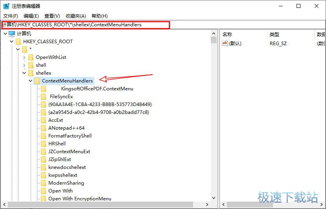The height and width of the screenshot is (209, 326).
Task: Select the OpenWithList key label
Action: 51,57
